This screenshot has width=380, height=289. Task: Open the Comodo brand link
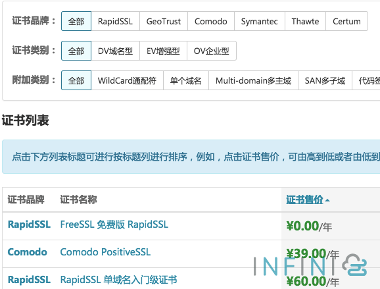(x=27, y=252)
